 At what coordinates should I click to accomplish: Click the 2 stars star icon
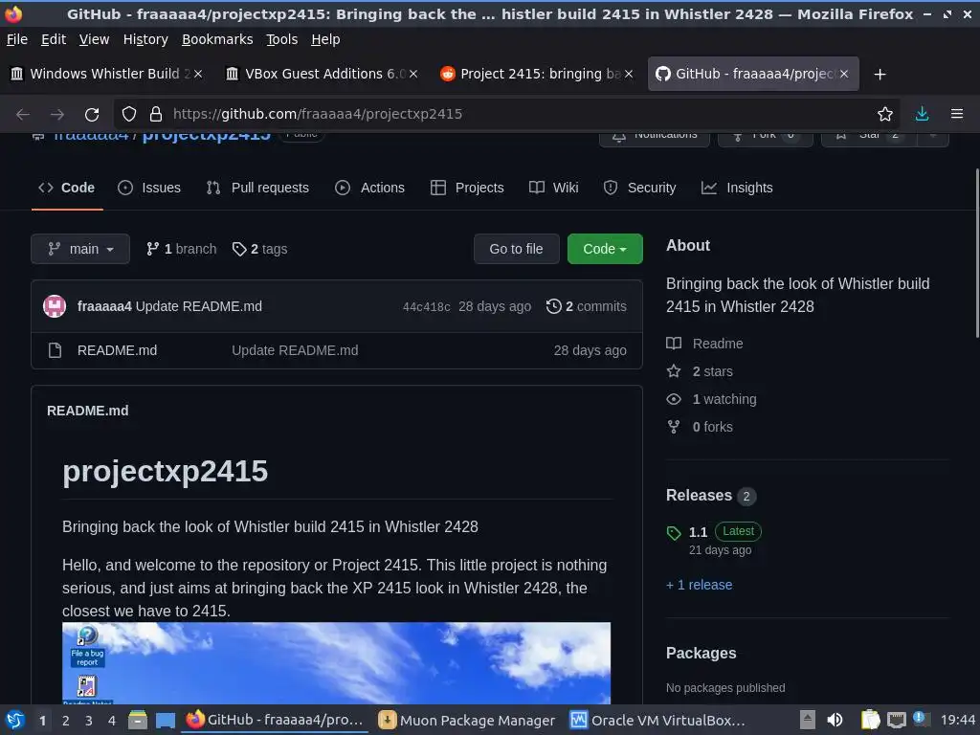point(674,371)
